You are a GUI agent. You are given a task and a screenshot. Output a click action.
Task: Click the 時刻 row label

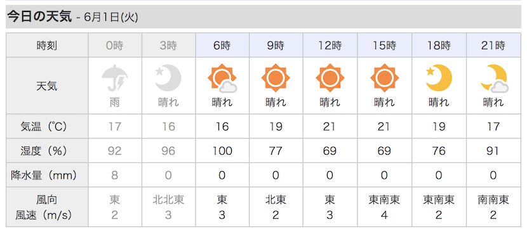[x=47, y=46]
